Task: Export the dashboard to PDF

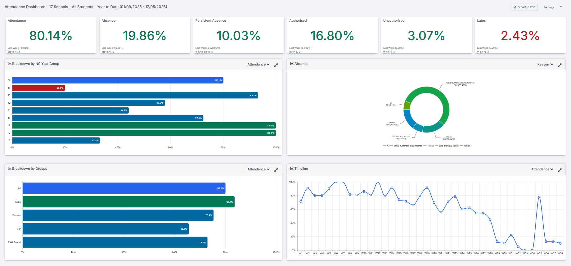Action: [x=524, y=7]
